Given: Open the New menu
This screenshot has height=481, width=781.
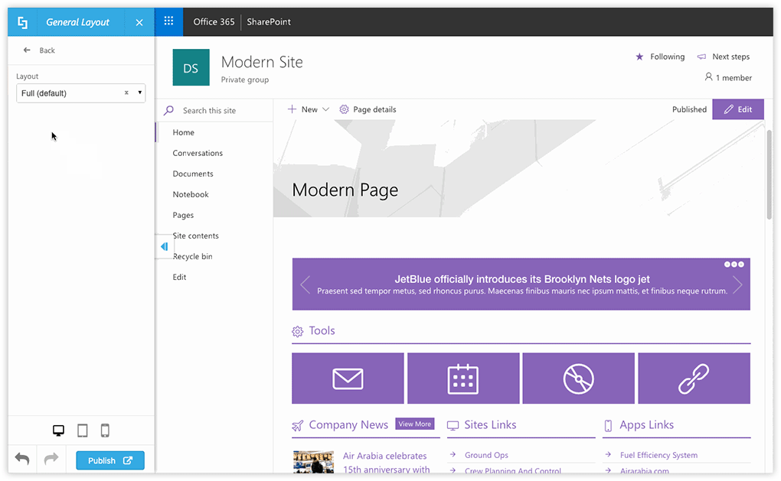Looking at the screenshot, I should coord(309,109).
